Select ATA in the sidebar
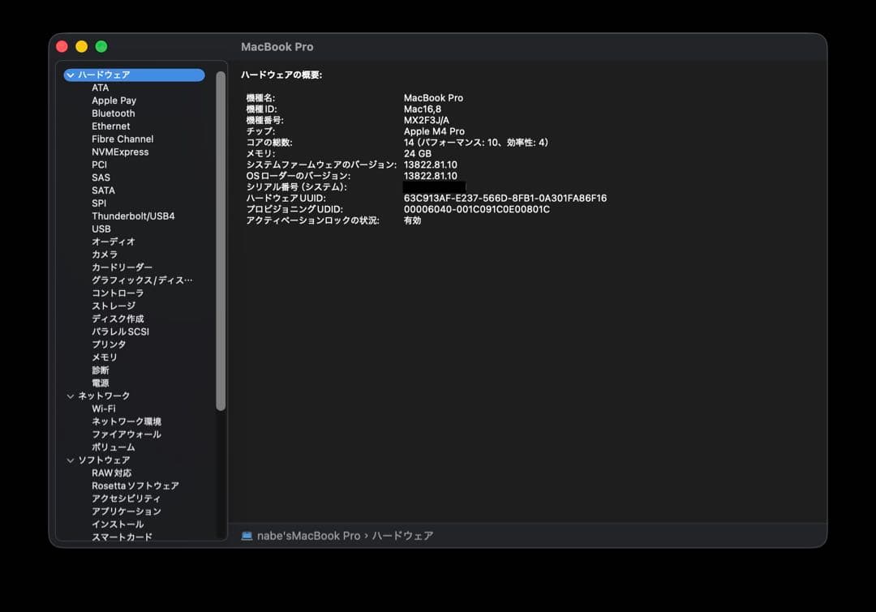Image resolution: width=876 pixels, height=612 pixels. [101, 88]
